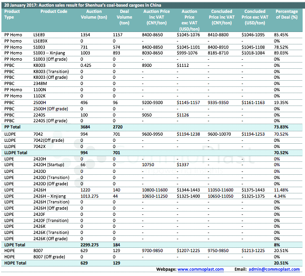
Task: Click the HDPE Total row label
Action: [x=15, y=263]
